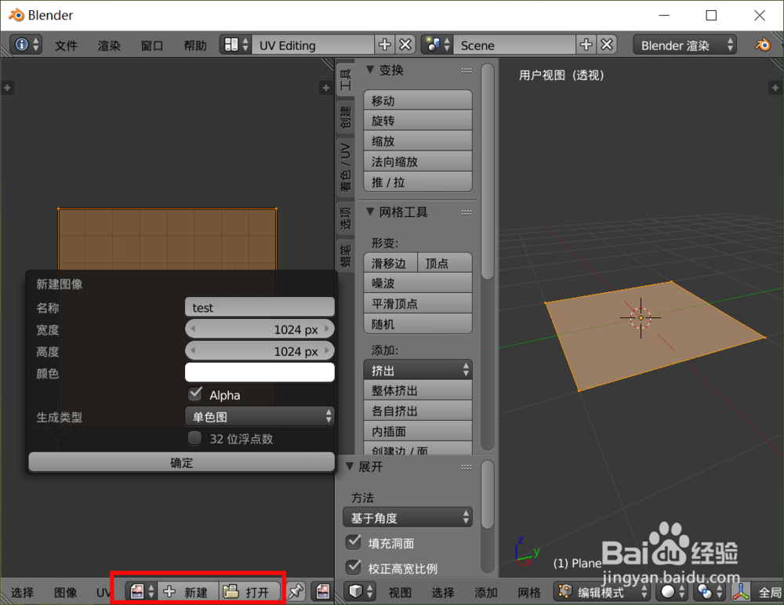The width and height of the screenshot is (784, 605).
Task: Click the 平滑顶点 button
Action: (418, 303)
